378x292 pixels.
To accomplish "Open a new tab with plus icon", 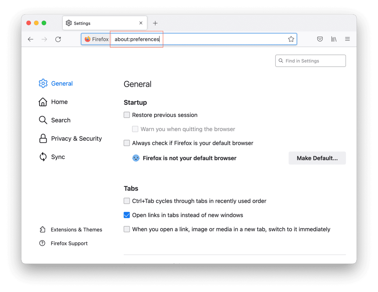I will point(155,23).
